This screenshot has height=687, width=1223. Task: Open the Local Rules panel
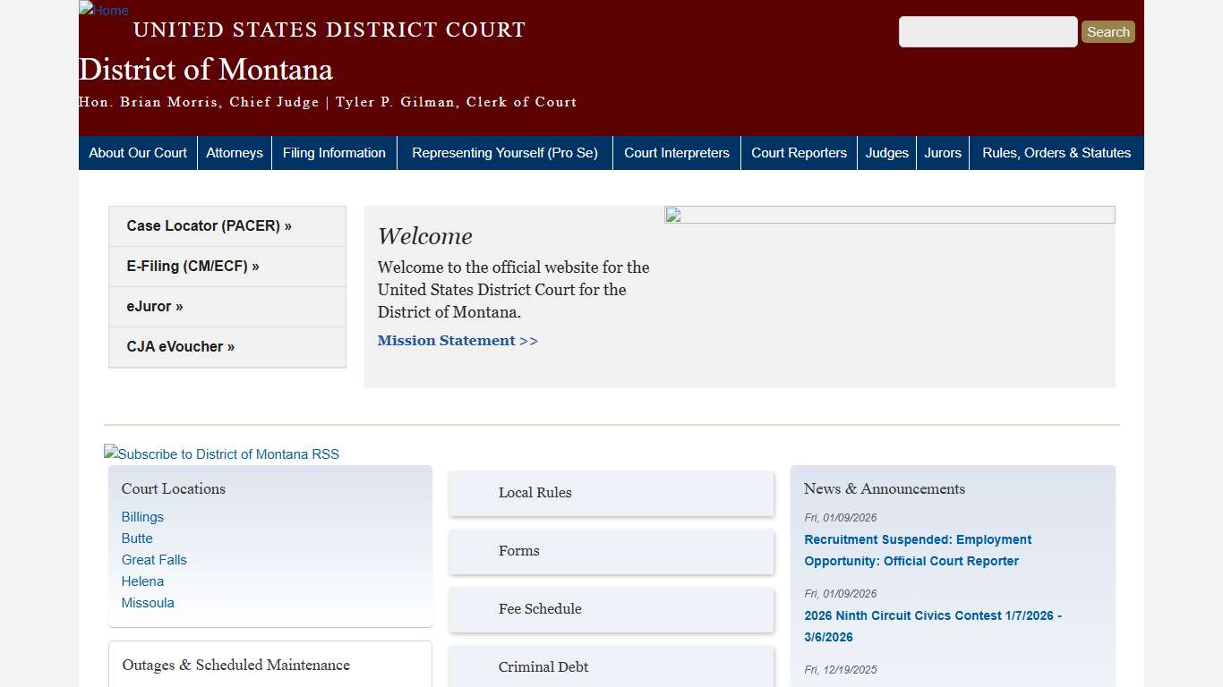coord(535,493)
